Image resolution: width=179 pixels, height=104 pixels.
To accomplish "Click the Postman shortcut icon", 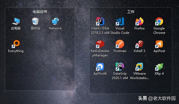I will click(120, 44).
